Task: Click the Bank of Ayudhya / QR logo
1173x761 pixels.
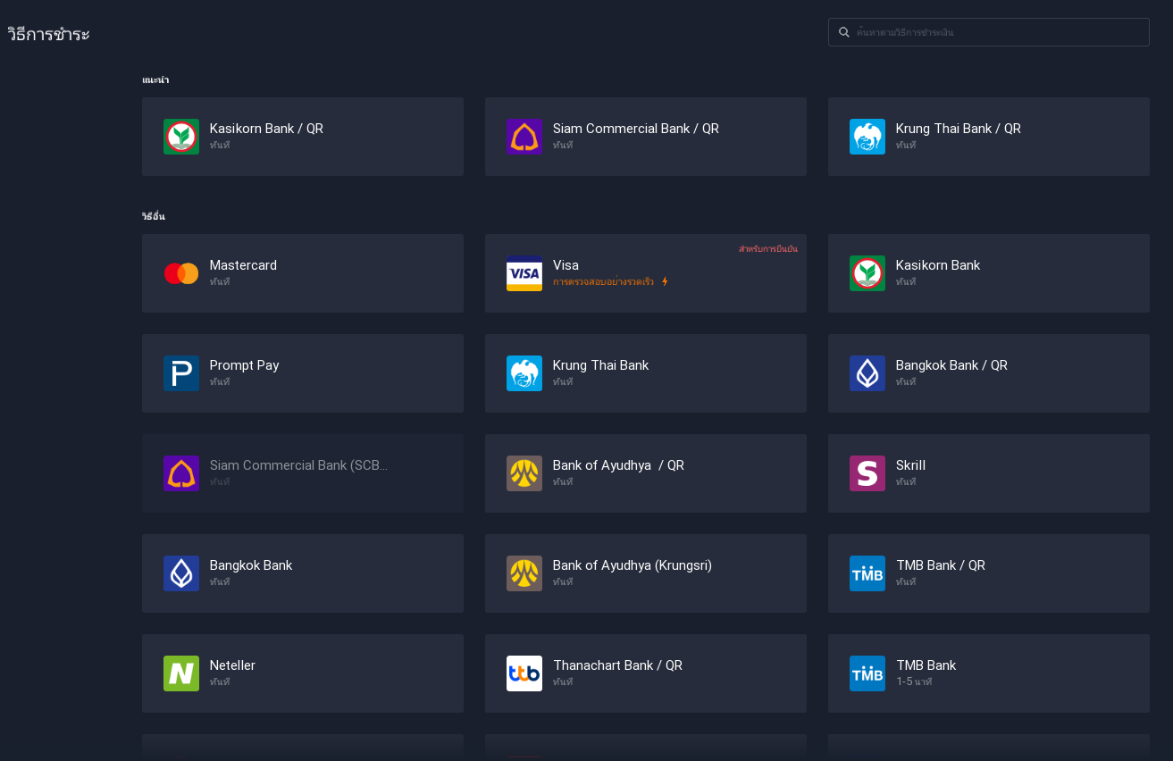Action: pyautogui.click(x=524, y=473)
